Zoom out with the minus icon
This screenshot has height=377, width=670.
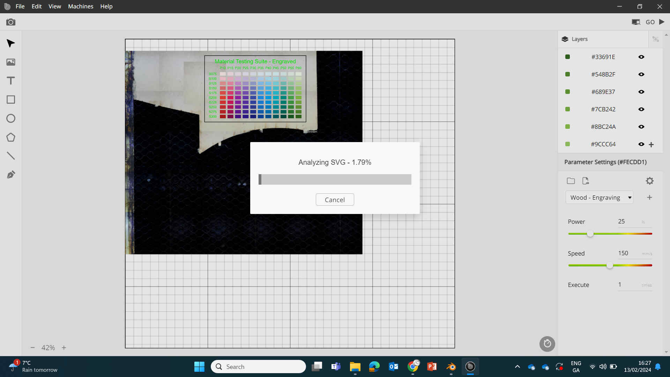pos(32,348)
